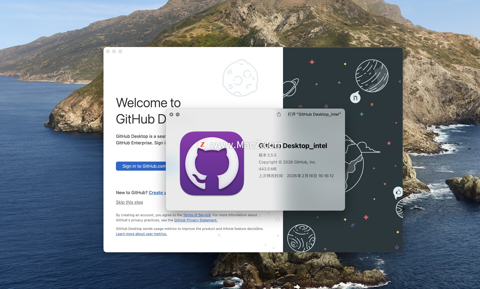Image resolution: width=480 pixels, height=289 pixels.
Task: Click the cratered moon illustration
Action: tap(240, 78)
